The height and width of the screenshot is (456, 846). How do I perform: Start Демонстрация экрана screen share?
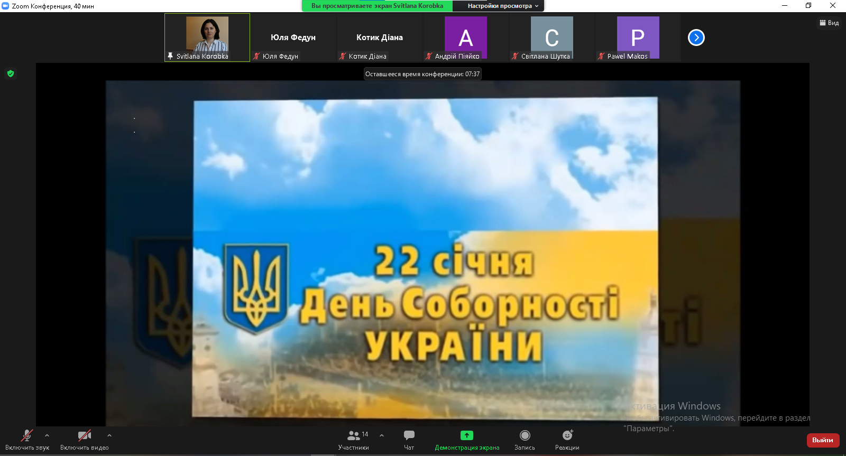467,440
